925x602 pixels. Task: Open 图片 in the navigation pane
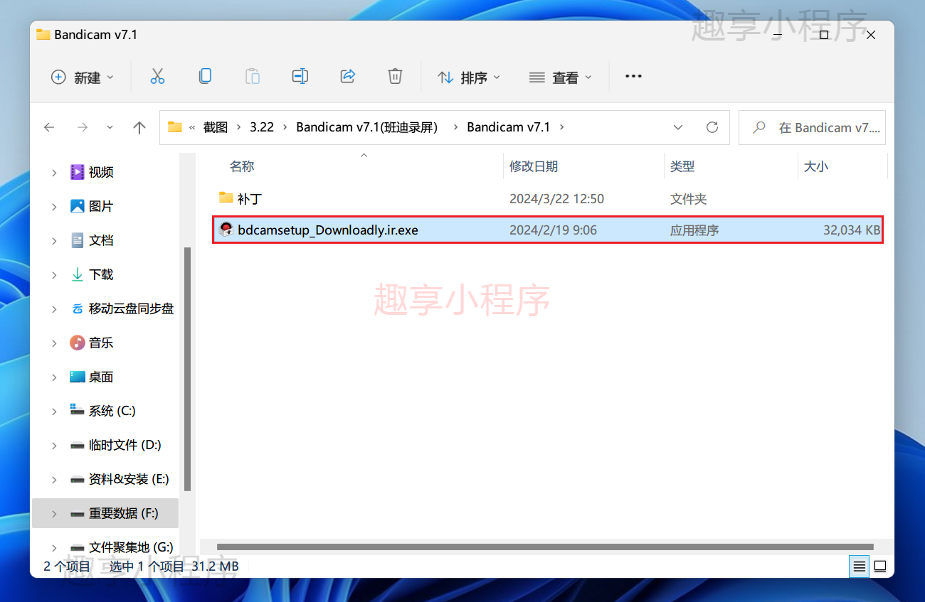coord(101,206)
